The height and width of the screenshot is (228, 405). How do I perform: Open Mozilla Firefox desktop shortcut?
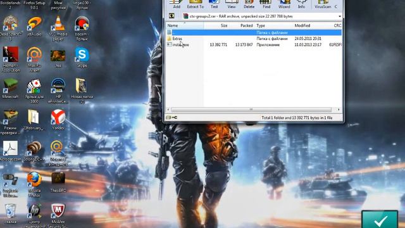point(34,184)
